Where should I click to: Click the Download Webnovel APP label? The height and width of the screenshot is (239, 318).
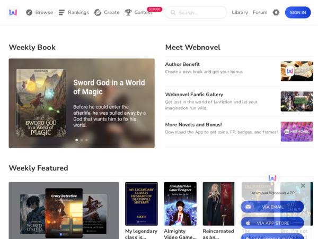coord(272,193)
